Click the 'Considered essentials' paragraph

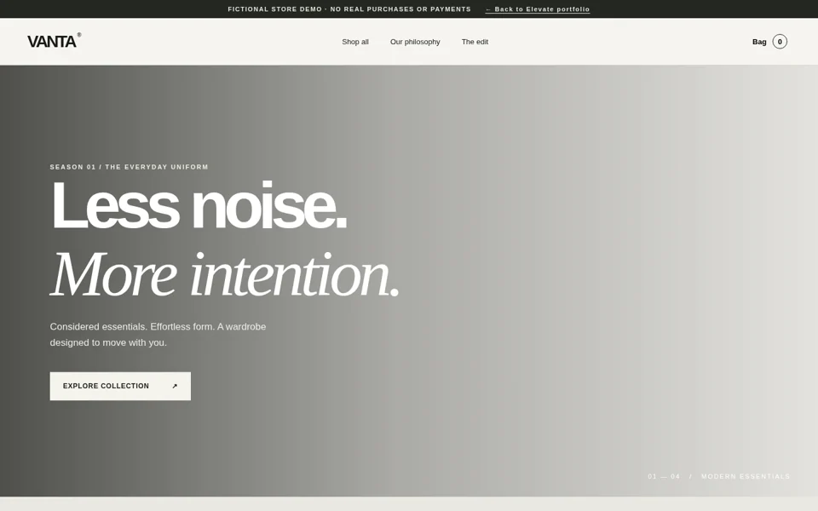click(x=158, y=335)
